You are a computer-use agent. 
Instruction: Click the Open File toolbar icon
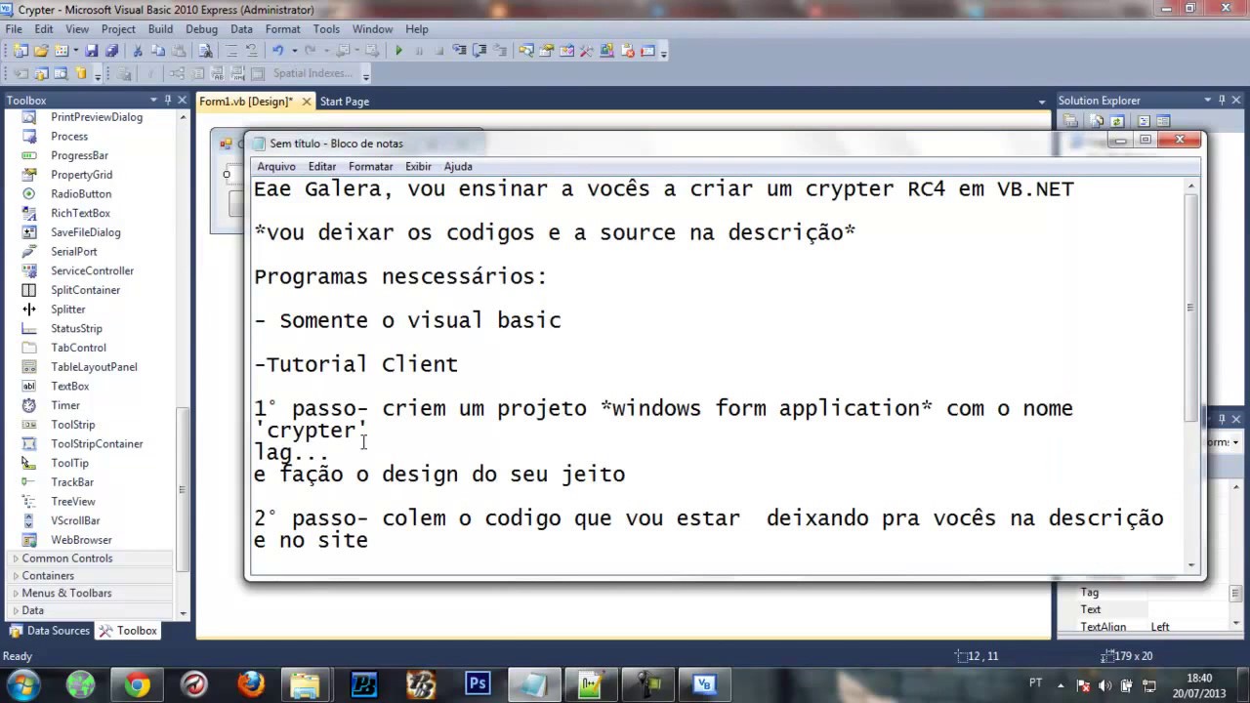tap(41, 51)
